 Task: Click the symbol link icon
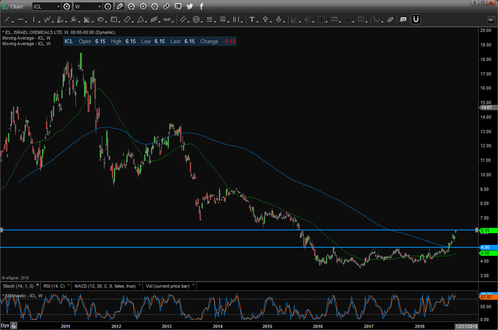(166, 6)
